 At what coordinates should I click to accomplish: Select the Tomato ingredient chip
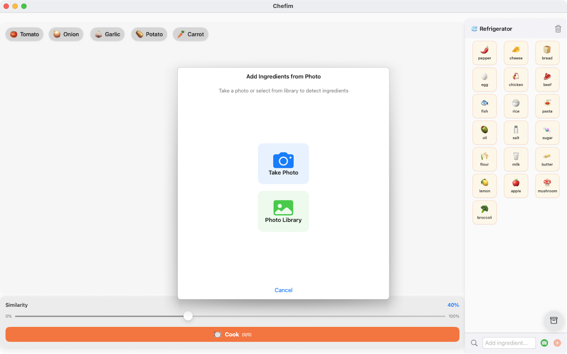click(24, 34)
